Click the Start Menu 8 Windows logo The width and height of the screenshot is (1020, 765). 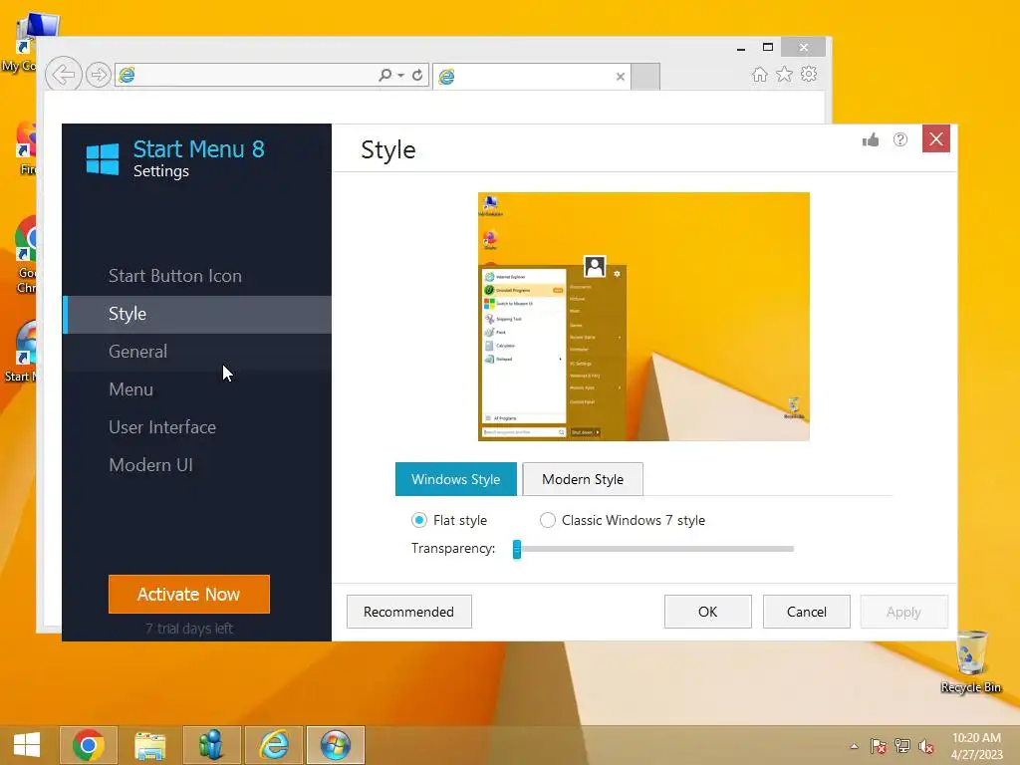[x=103, y=159]
